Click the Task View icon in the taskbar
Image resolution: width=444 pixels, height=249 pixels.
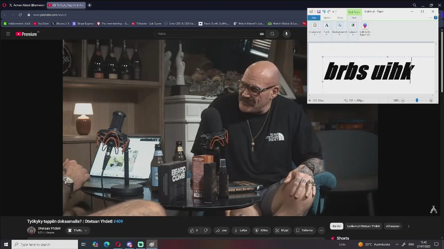coord(84,245)
